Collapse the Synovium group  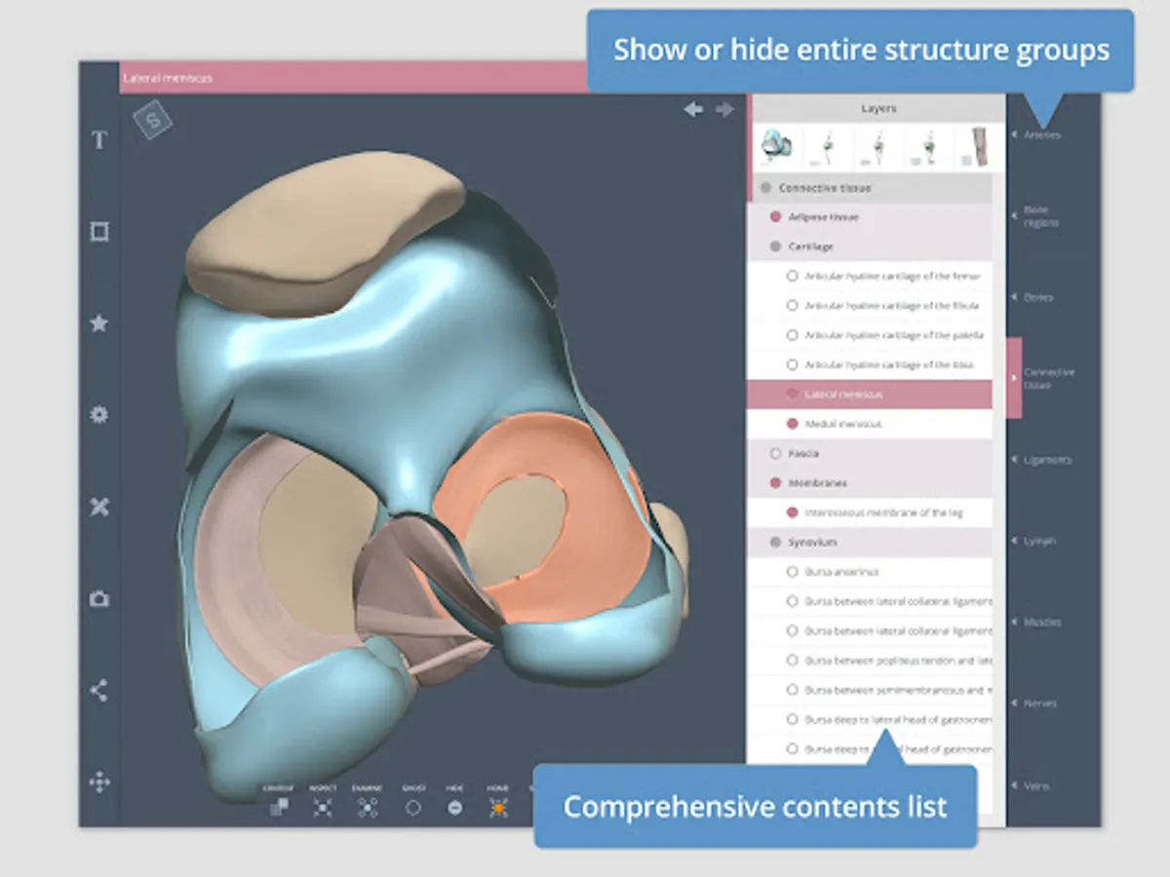click(870, 542)
